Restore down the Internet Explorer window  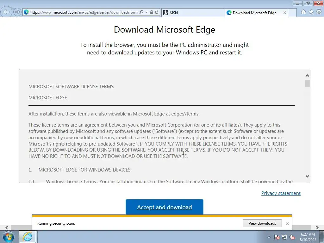[308, 3]
